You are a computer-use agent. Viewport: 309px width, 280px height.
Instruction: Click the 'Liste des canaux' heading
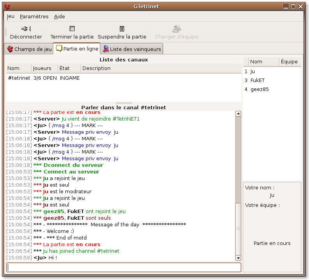(124, 59)
